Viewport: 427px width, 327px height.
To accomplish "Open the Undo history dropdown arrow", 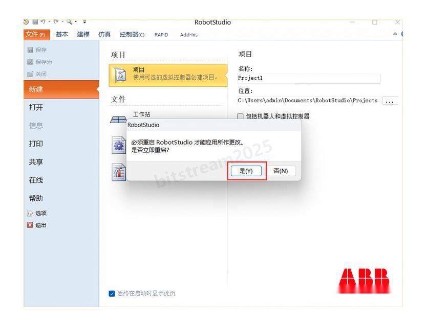I will (50, 20).
